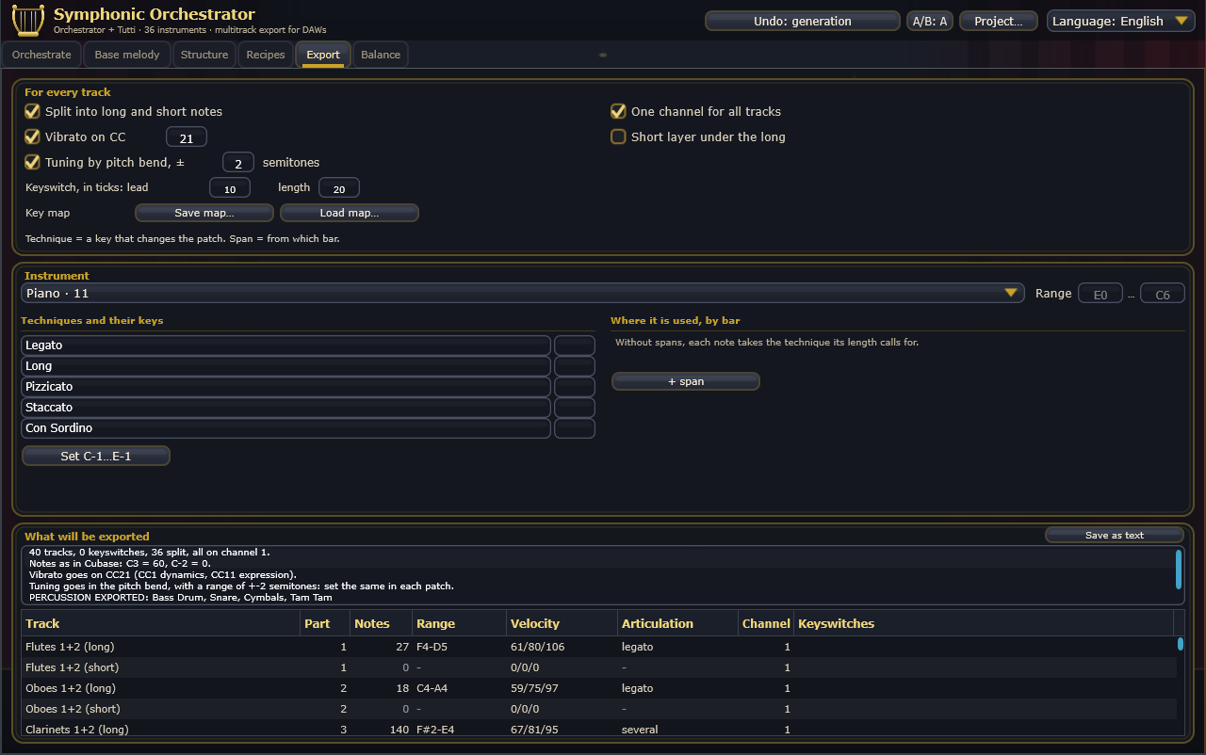Click the Range high note C6 field
Viewport: 1206px width, 755px height.
click(x=1163, y=294)
